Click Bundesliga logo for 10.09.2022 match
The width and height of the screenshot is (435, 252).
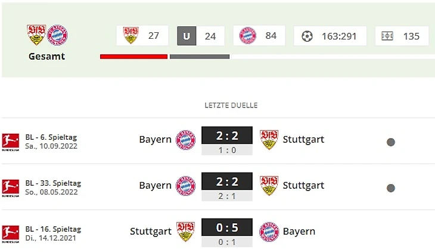pyautogui.click(x=11, y=142)
